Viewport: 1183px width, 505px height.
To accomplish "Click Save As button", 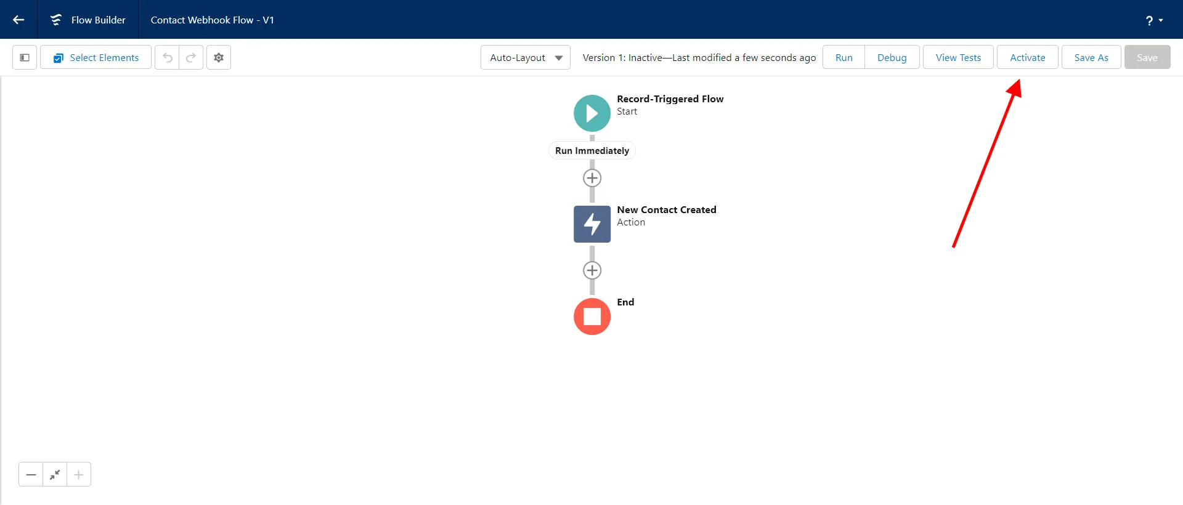I will (x=1091, y=57).
